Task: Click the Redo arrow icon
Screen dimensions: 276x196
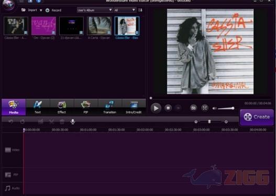Action: 23,122
